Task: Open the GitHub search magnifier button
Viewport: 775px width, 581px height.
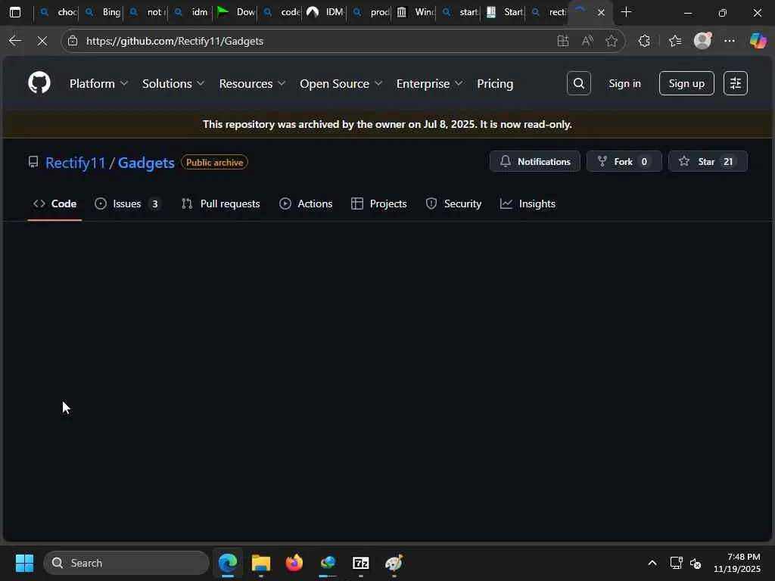Action: (579, 83)
